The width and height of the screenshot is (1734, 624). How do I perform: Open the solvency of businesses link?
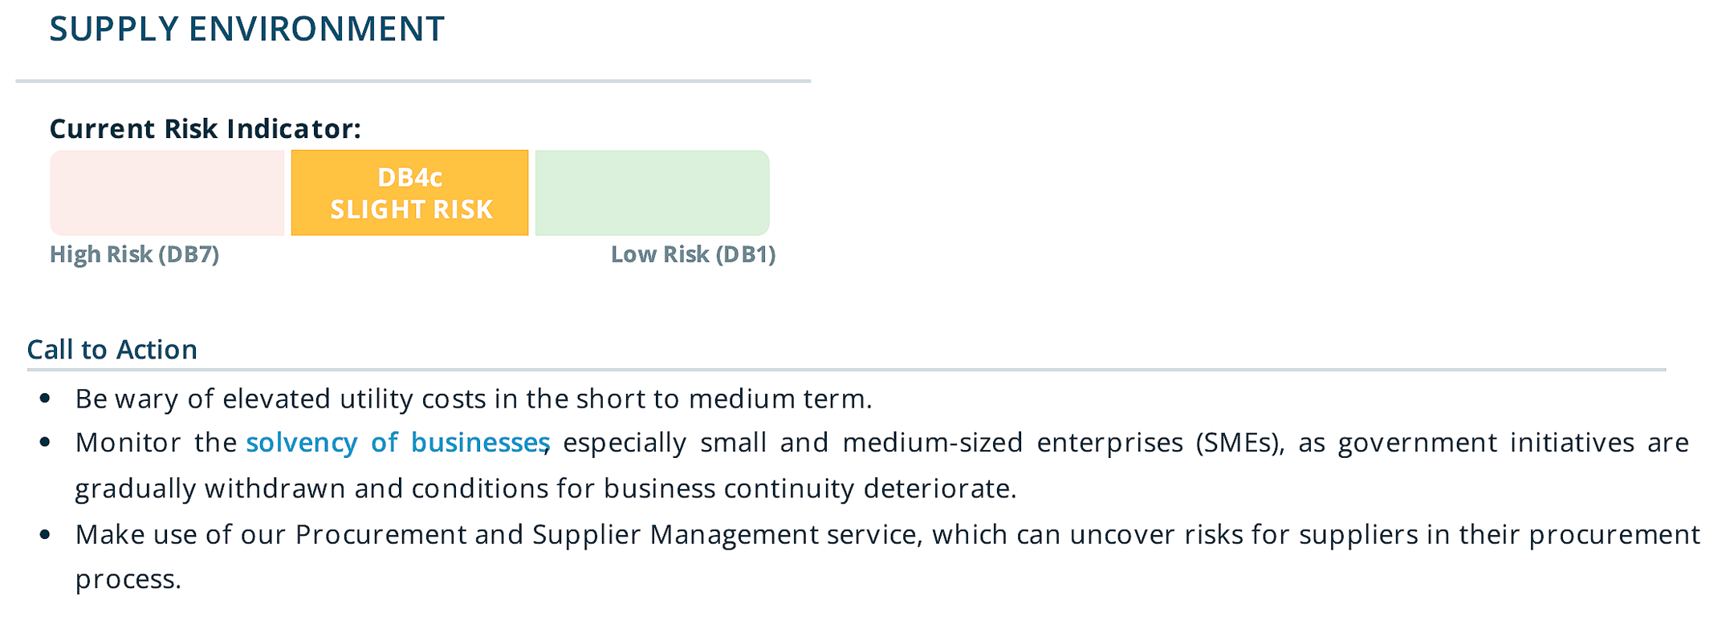(398, 443)
